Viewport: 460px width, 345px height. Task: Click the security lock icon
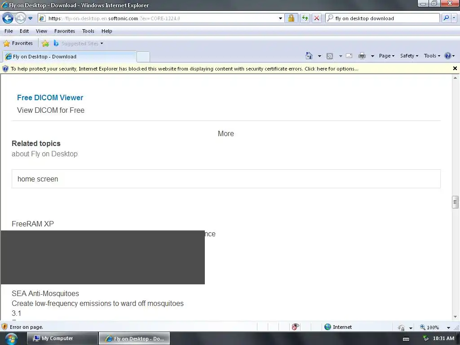pyautogui.click(x=291, y=18)
